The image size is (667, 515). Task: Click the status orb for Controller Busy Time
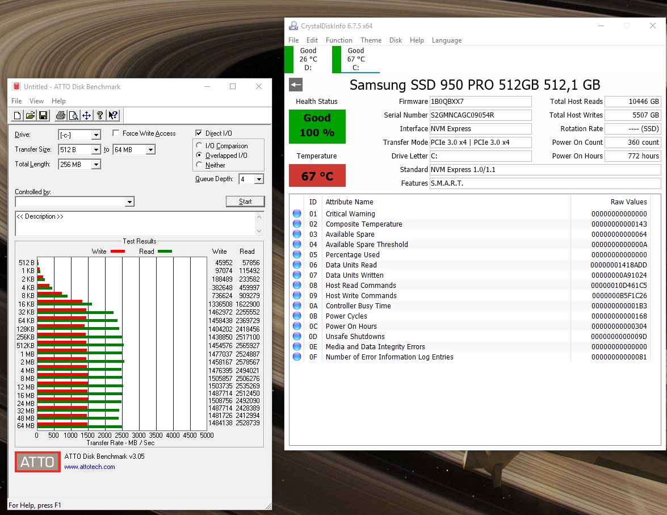[x=297, y=305]
